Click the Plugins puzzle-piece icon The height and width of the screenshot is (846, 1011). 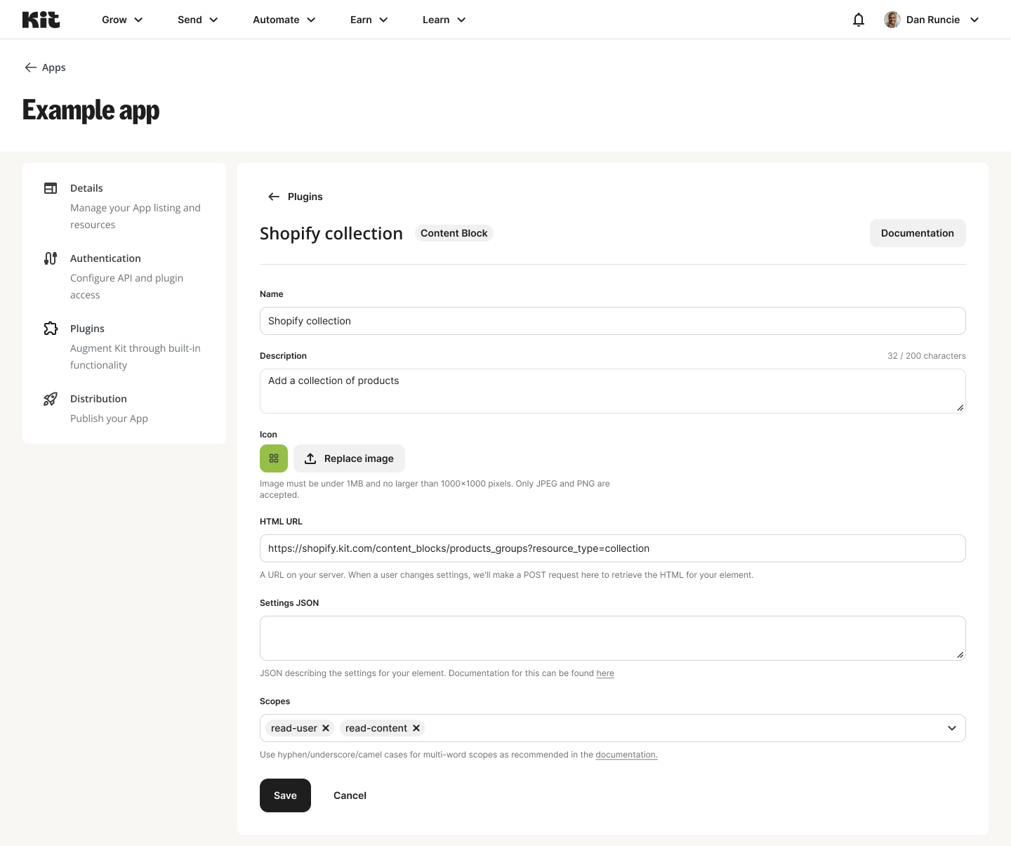51,329
